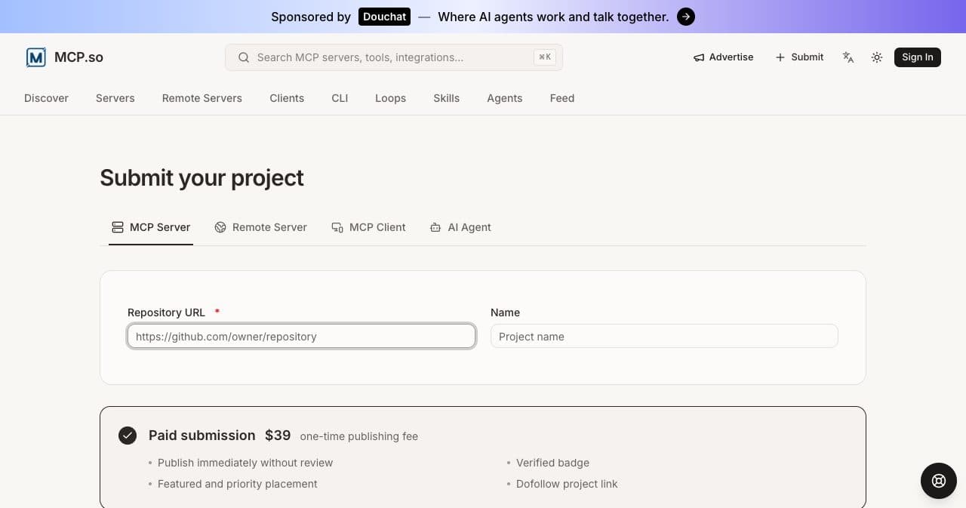Open the Feed nav item
The width and height of the screenshot is (966, 508).
pyautogui.click(x=562, y=98)
